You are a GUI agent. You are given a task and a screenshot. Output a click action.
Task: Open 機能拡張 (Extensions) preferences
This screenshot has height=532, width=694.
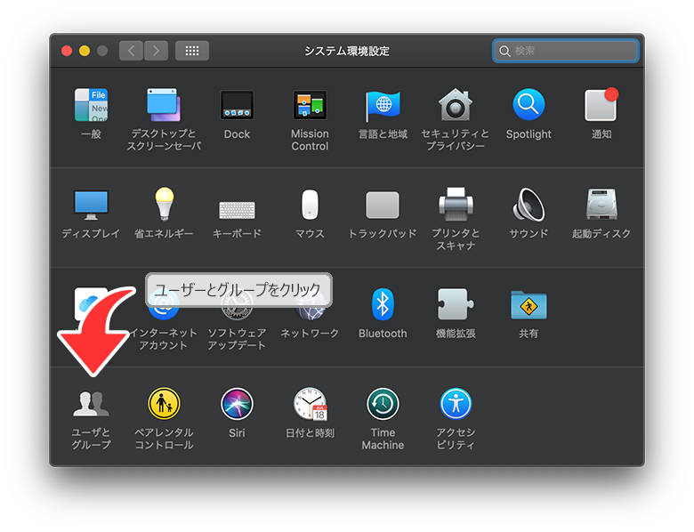(x=456, y=304)
